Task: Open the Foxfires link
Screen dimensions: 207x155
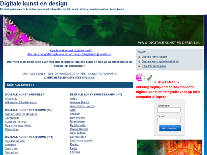Action: click(75, 152)
